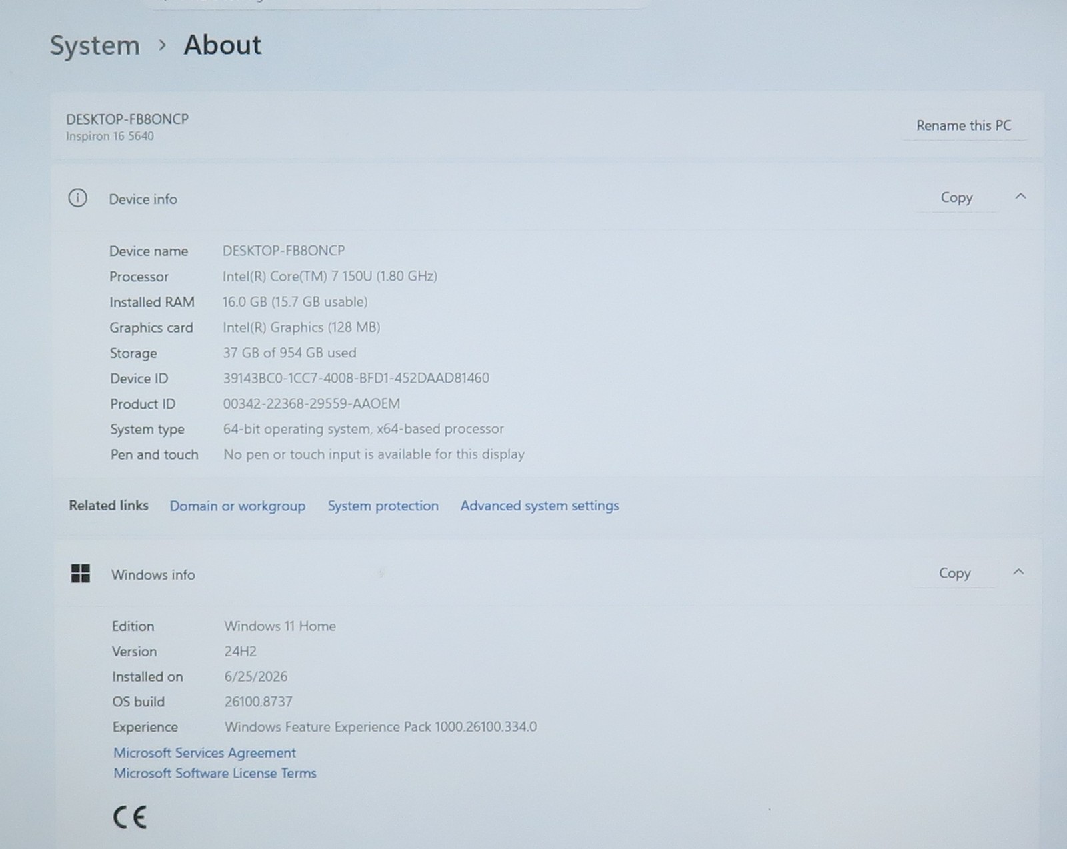
Task: Click the Version value 24H2
Action: point(240,652)
